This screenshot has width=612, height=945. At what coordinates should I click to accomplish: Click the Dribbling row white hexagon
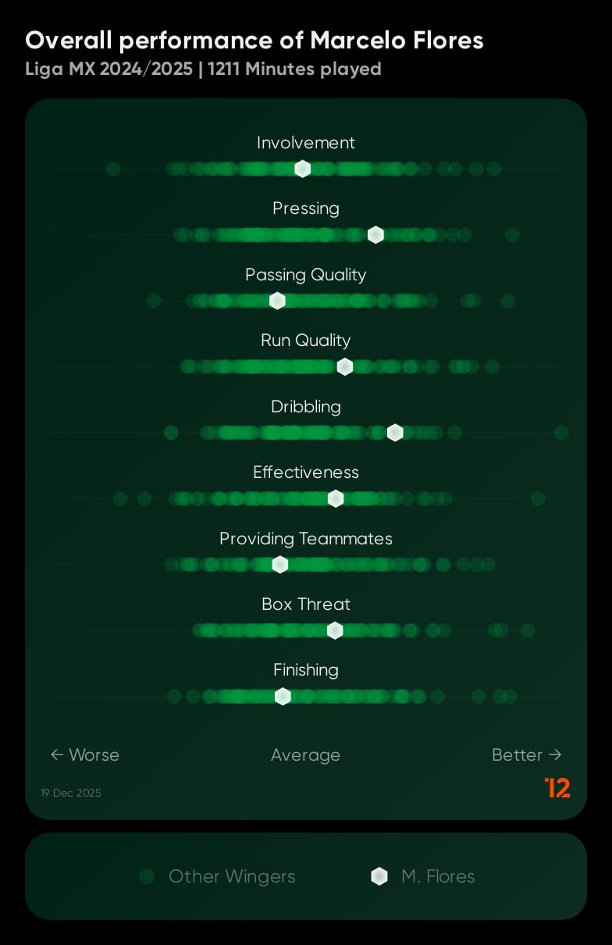395,433
